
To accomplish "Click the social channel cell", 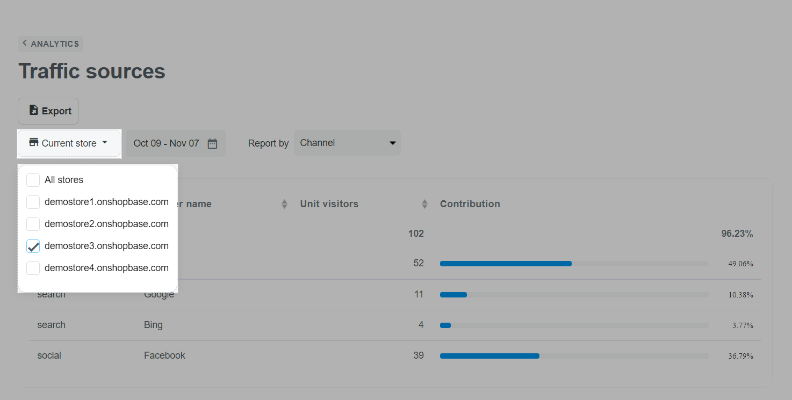I will (49, 355).
